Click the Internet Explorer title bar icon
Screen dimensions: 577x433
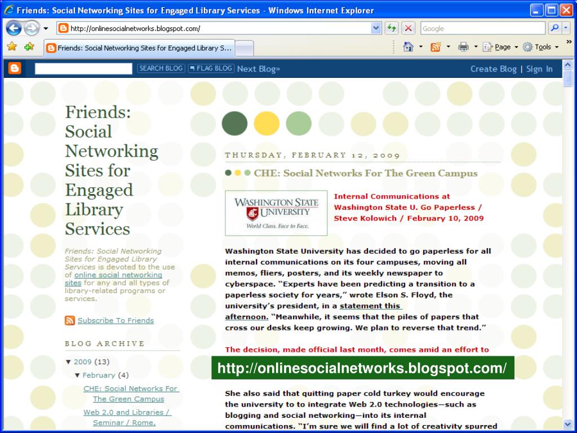pyautogui.click(x=9, y=10)
